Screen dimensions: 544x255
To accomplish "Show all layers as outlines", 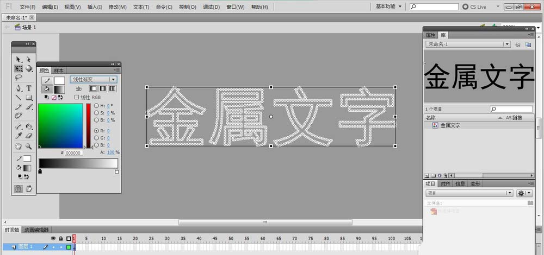I will 69,238.
